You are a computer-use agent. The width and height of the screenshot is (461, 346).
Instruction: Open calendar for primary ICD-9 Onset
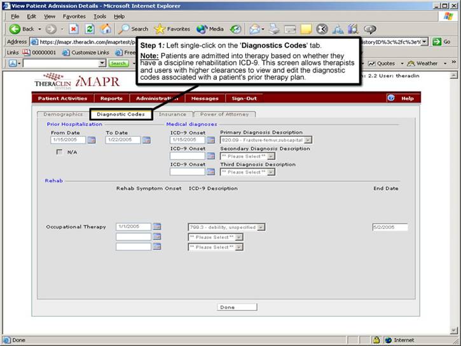(210, 140)
